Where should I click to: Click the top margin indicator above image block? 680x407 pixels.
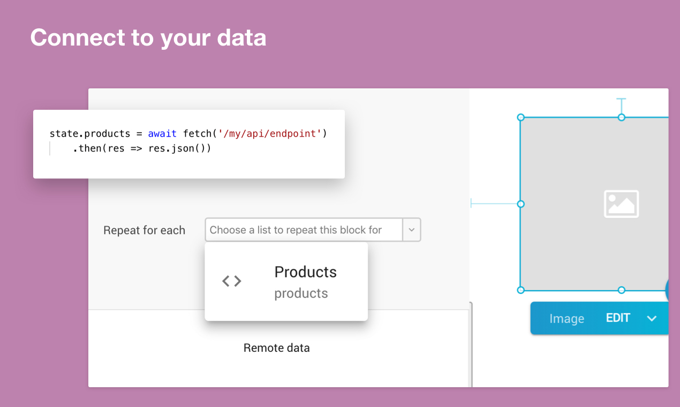pos(621,104)
